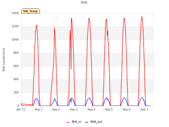169x127 pixels.
Task: Toggle the PAR_in legend entry
Action: 74,122
